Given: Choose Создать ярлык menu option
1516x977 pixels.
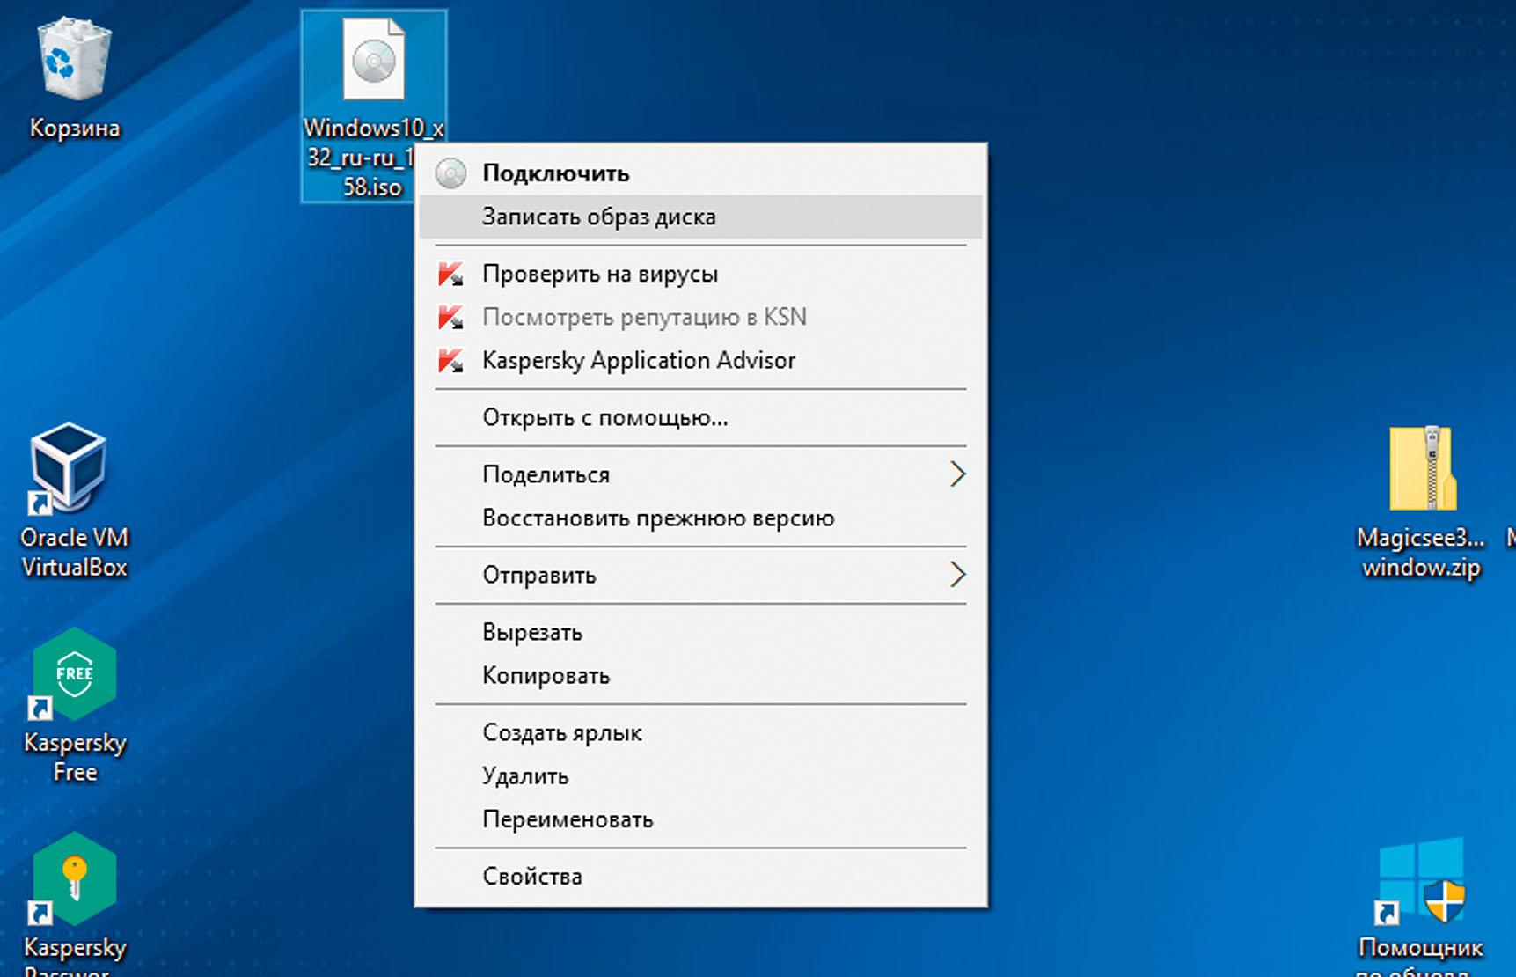Looking at the screenshot, I should 561,733.
